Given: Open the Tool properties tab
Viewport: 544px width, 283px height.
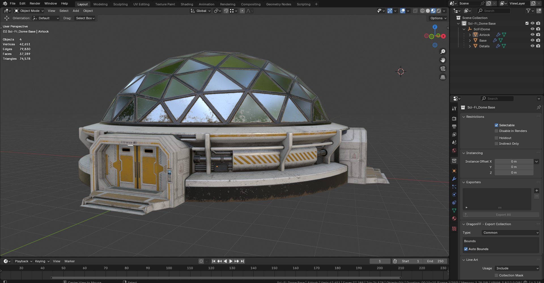Looking at the screenshot, I should 454,108.
